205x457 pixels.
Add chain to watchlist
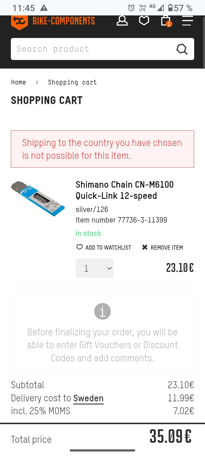[104, 247]
